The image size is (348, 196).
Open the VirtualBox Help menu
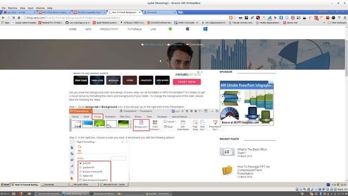click(49, 8)
